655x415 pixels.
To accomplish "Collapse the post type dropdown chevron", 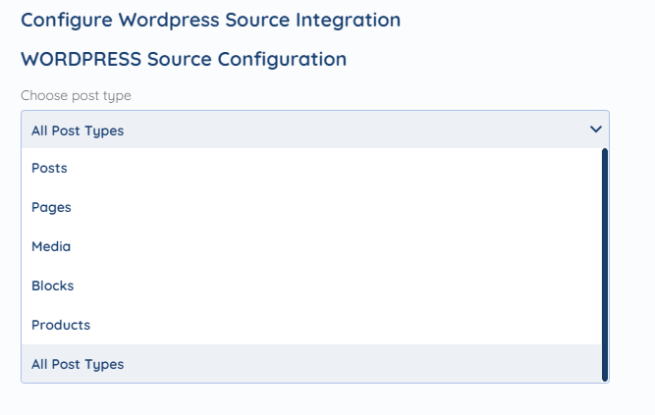I will [x=596, y=130].
